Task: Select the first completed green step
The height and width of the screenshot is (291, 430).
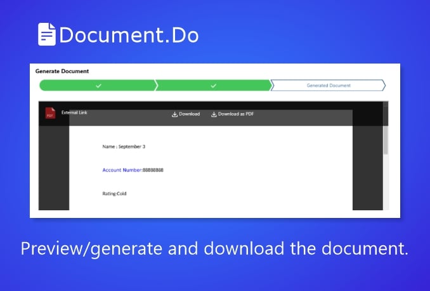Action: pos(98,86)
